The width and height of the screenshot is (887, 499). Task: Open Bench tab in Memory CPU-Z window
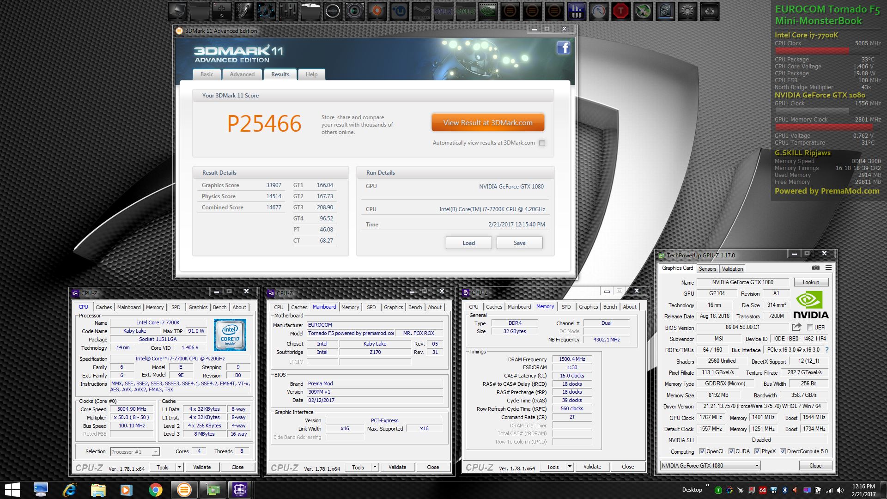pyautogui.click(x=610, y=307)
